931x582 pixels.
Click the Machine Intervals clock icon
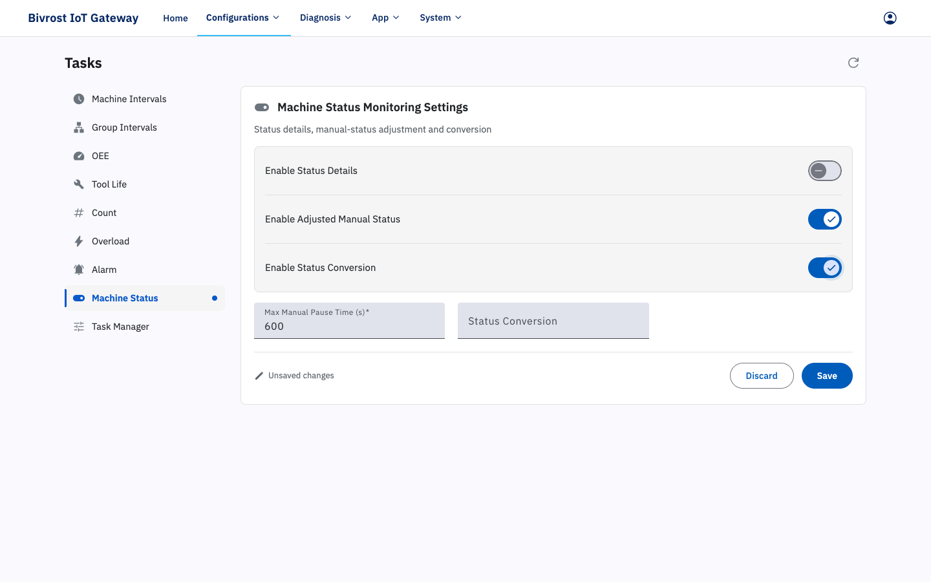79,99
